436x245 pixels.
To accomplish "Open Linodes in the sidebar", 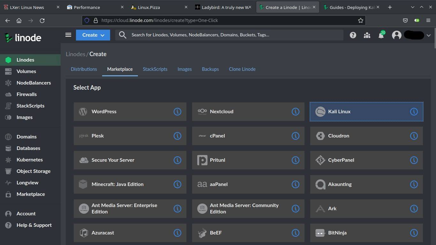I will click(30, 60).
